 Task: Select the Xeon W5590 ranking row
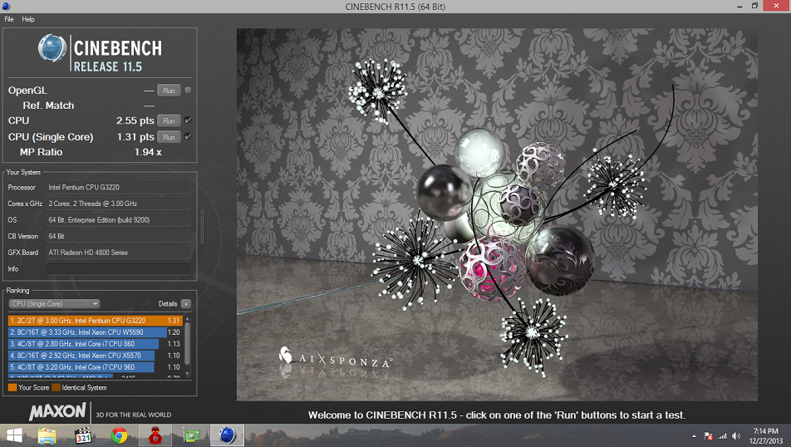[95, 332]
